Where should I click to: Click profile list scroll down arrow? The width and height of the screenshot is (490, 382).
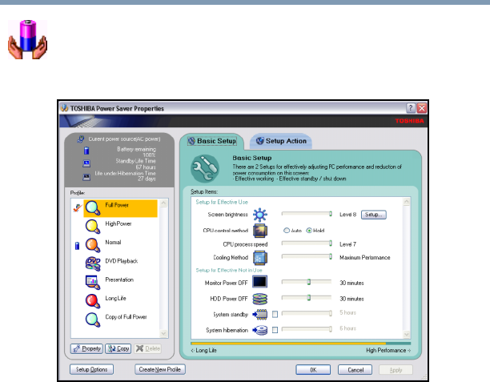point(163,333)
